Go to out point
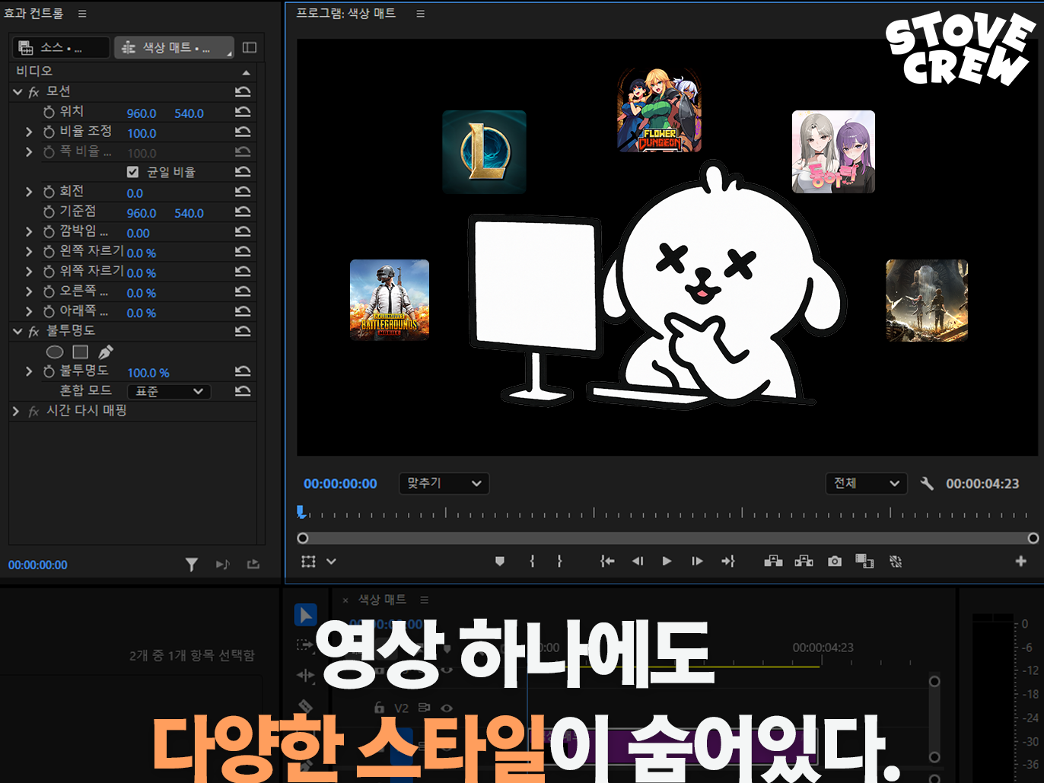Screen dimensions: 1044x783 [x=728, y=562]
